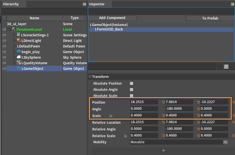Reset the Position X value arrow
This screenshot has width=235, height=155.
(163, 102)
